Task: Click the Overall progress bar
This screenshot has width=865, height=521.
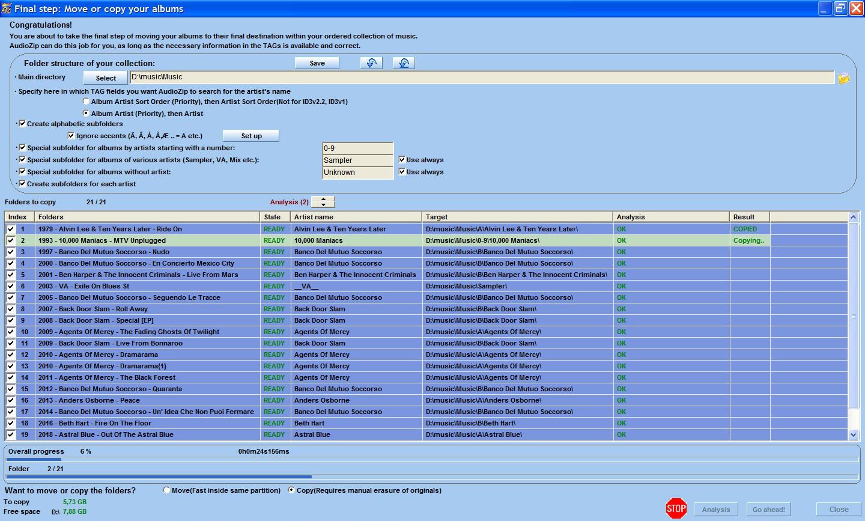Action: (x=432, y=460)
